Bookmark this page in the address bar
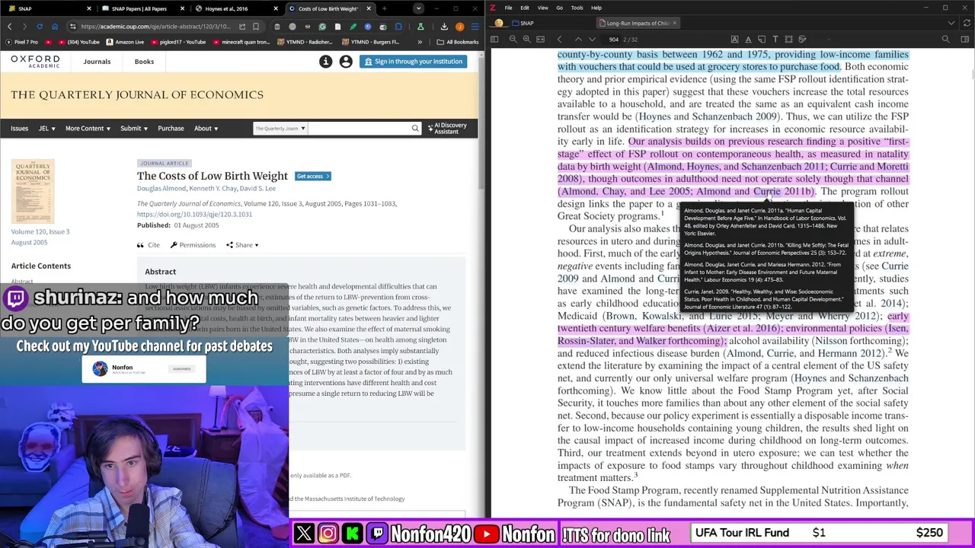 click(256, 27)
